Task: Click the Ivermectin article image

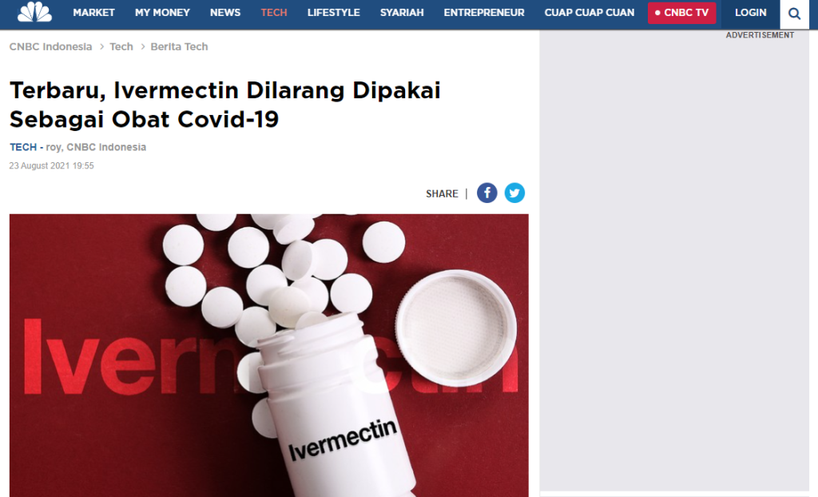Action: pos(268,355)
